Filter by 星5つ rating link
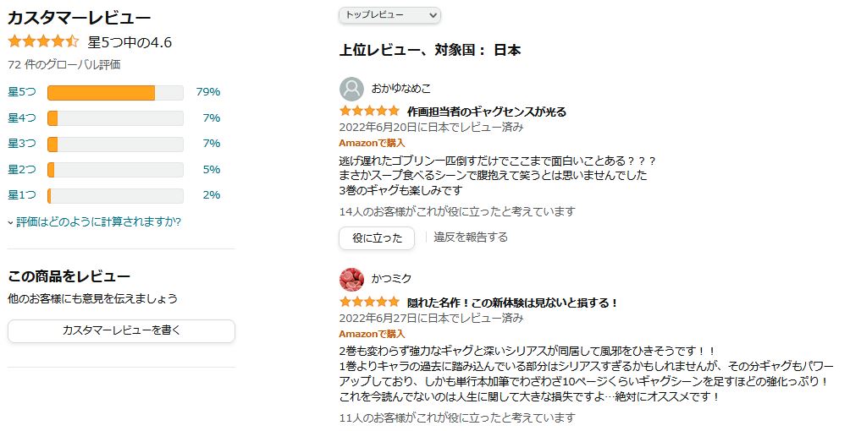The height and width of the screenshot is (431, 850). [22, 92]
